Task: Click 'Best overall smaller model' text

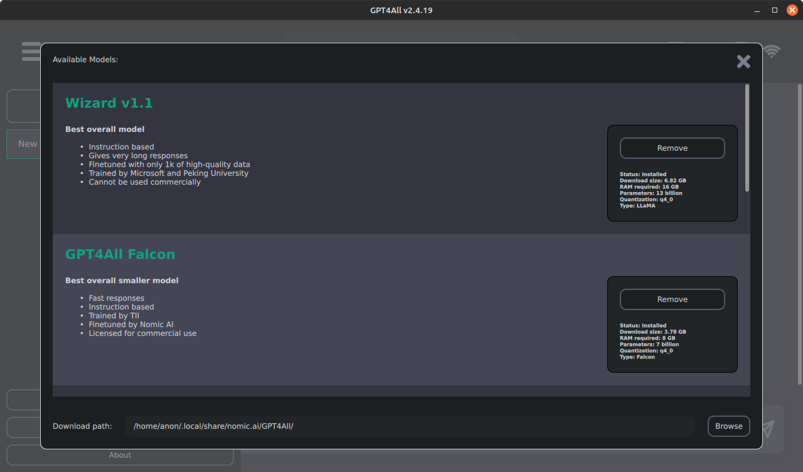Action: 122,281
